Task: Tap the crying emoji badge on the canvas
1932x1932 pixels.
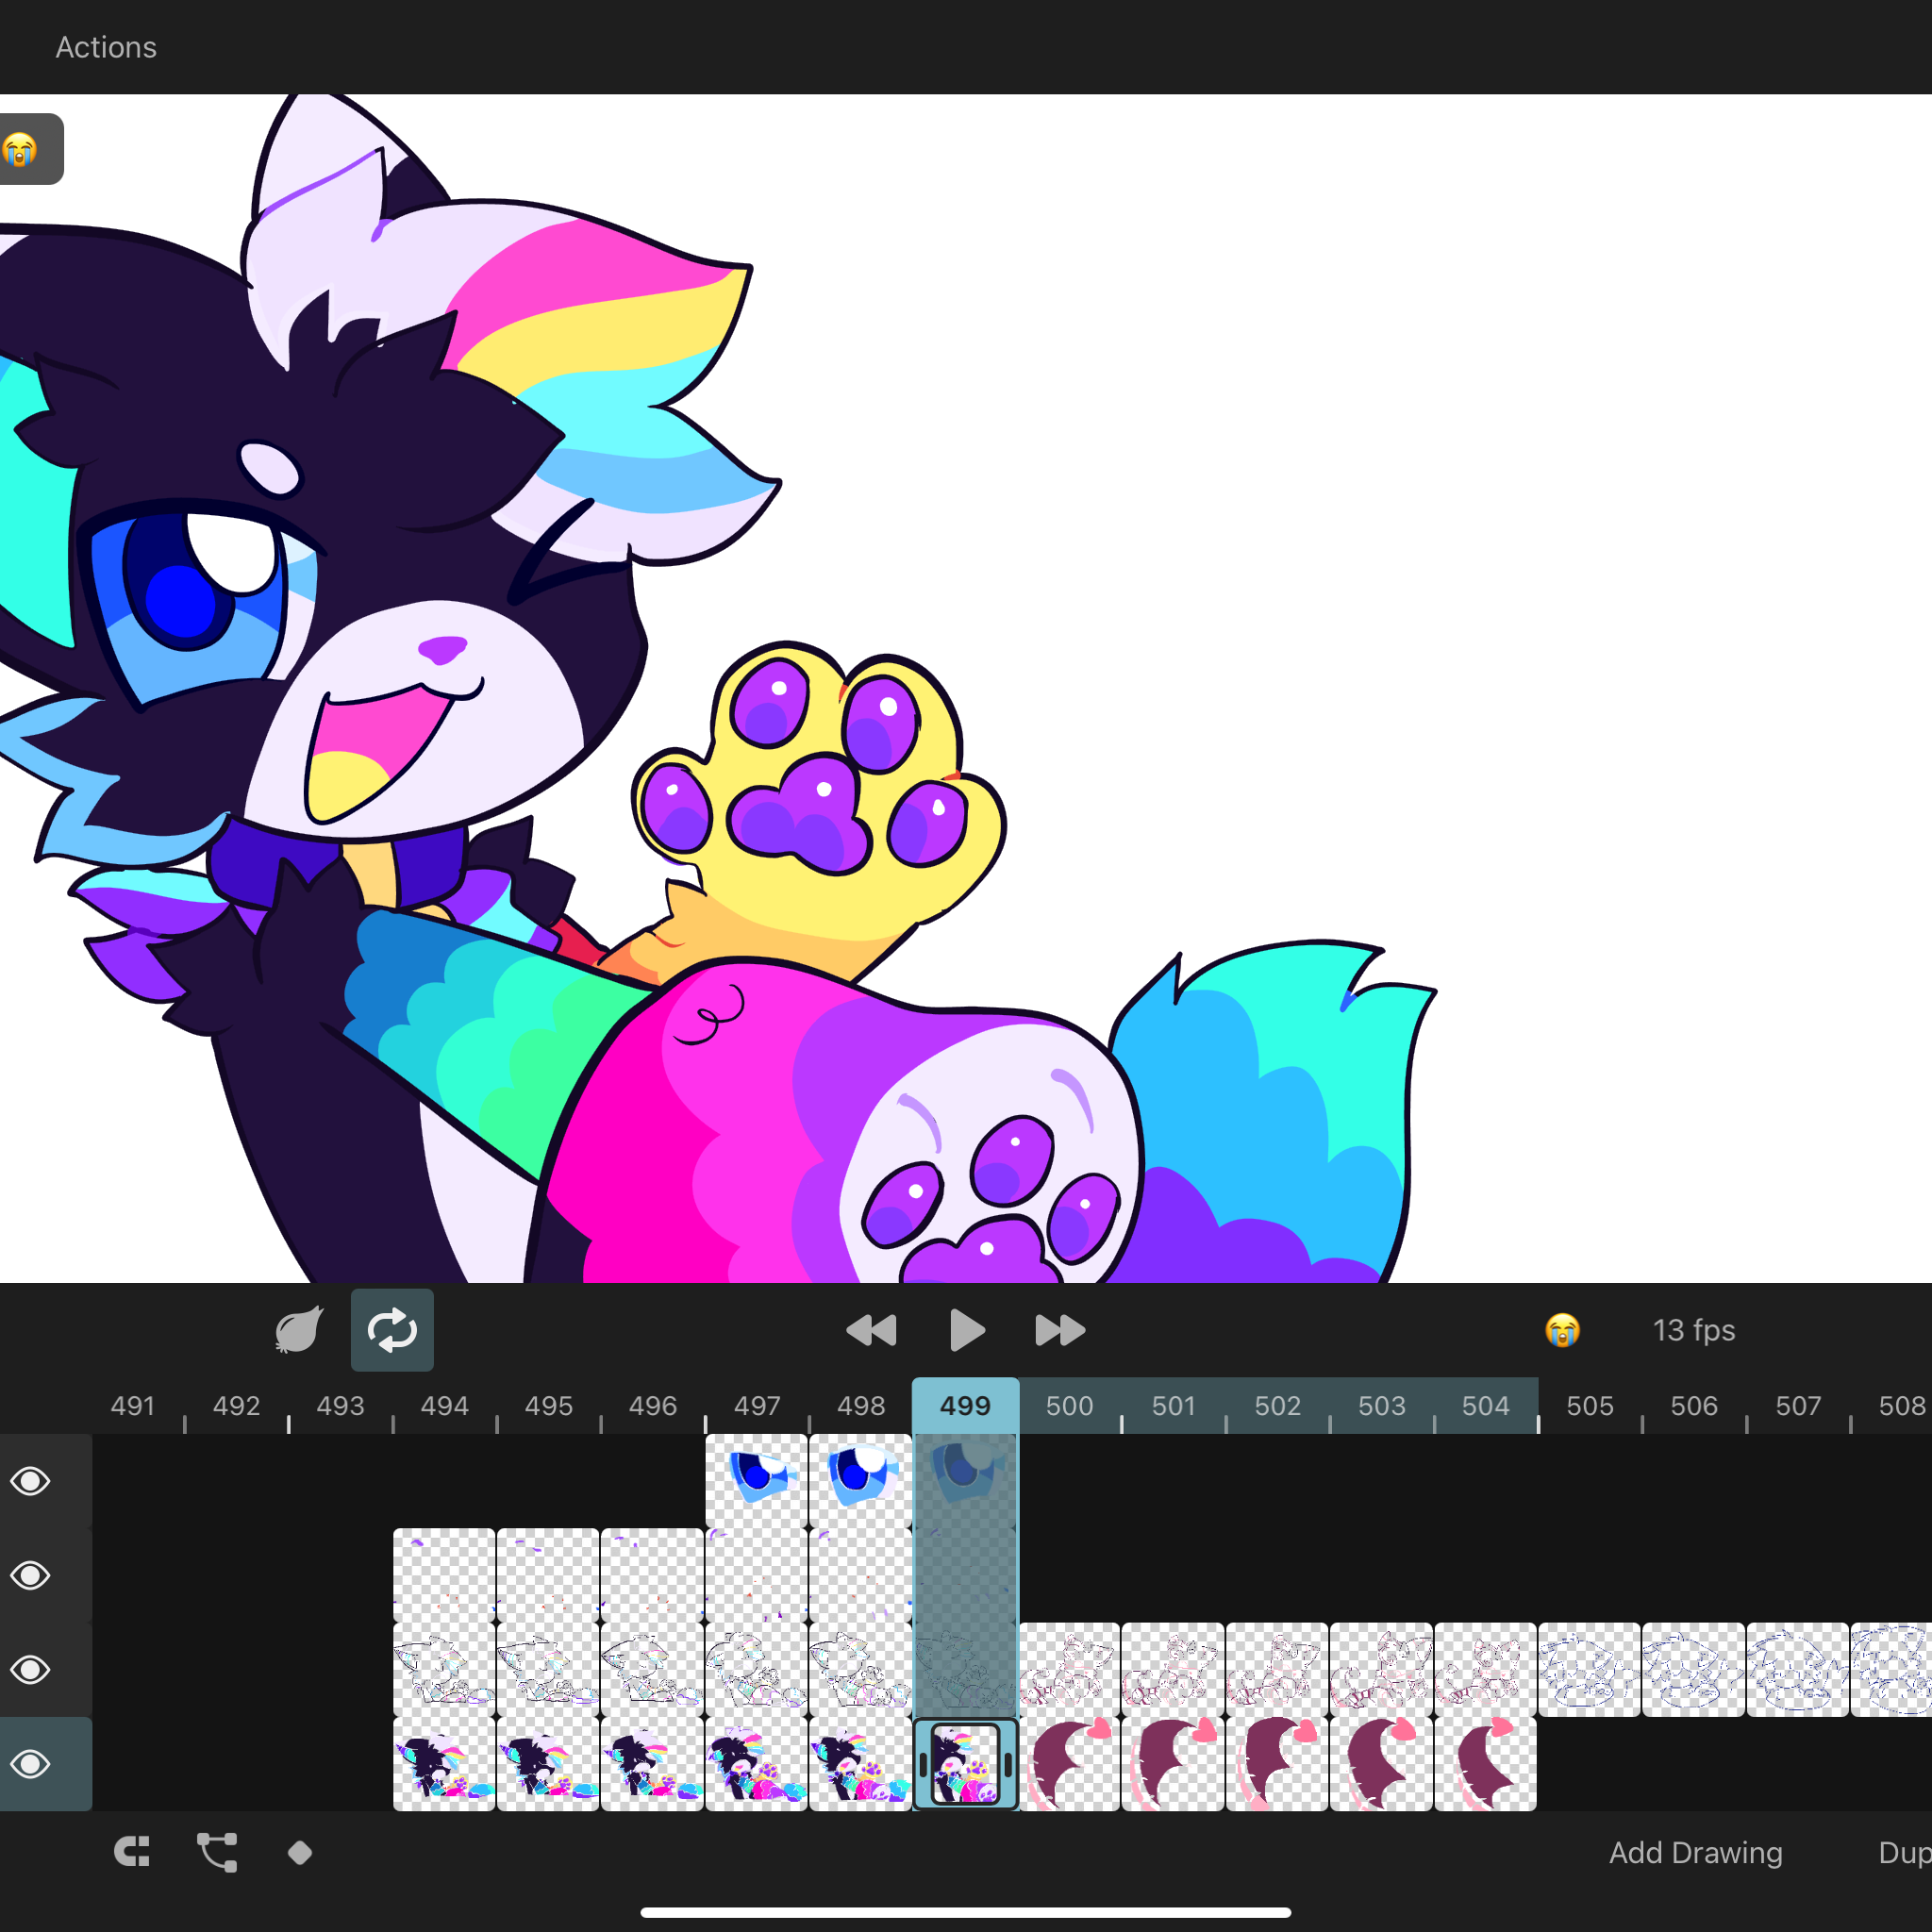Action: coord(22,149)
